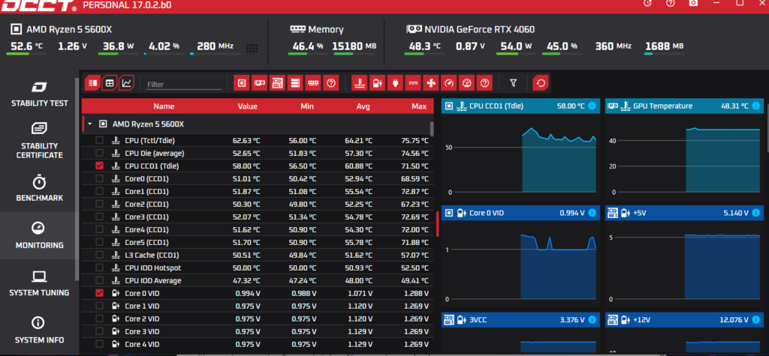Open info for +12V graph
The image size is (769, 356).
coord(755,320)
